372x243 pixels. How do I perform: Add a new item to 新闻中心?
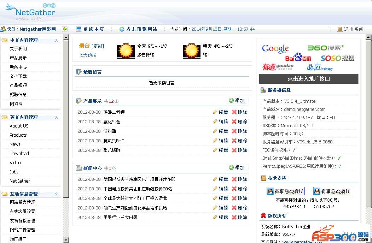pyautogui.click(x=237, y=168)
